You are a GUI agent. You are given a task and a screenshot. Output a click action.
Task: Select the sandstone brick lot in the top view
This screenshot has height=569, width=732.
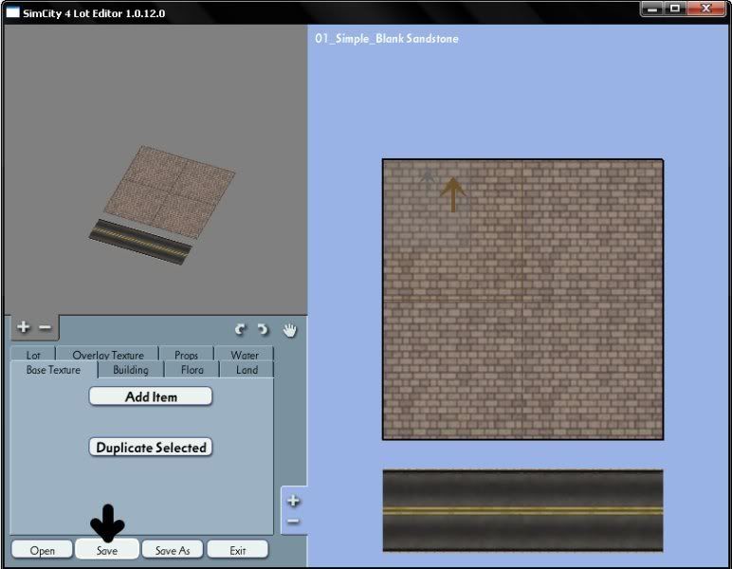tap(522, 300)
